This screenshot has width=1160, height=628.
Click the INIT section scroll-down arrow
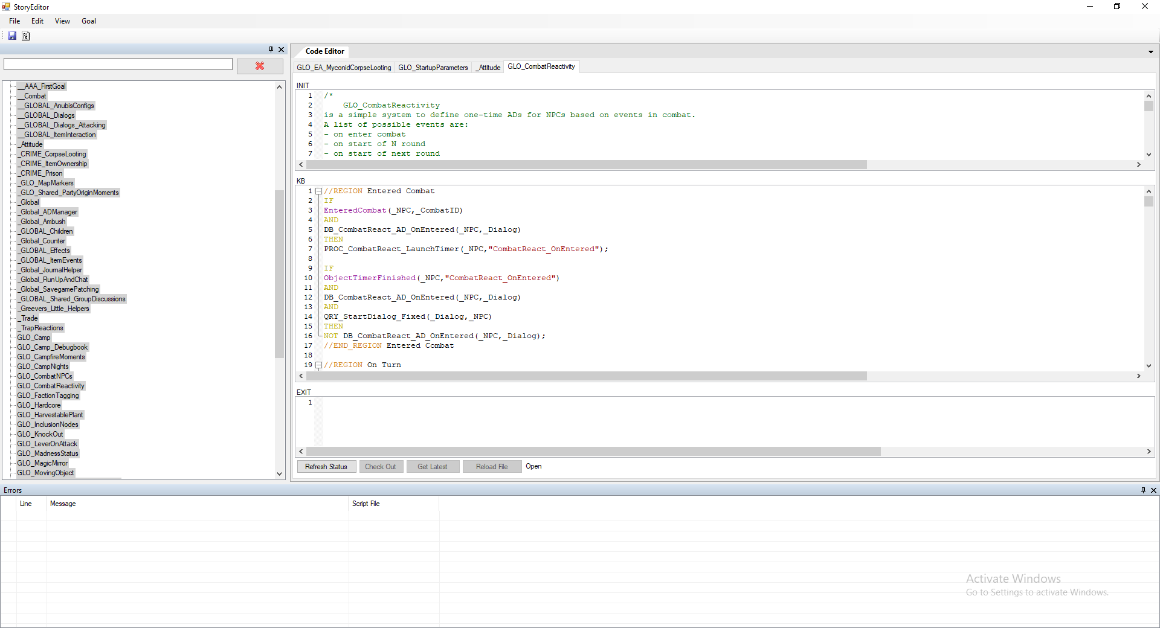[1149, 155]
